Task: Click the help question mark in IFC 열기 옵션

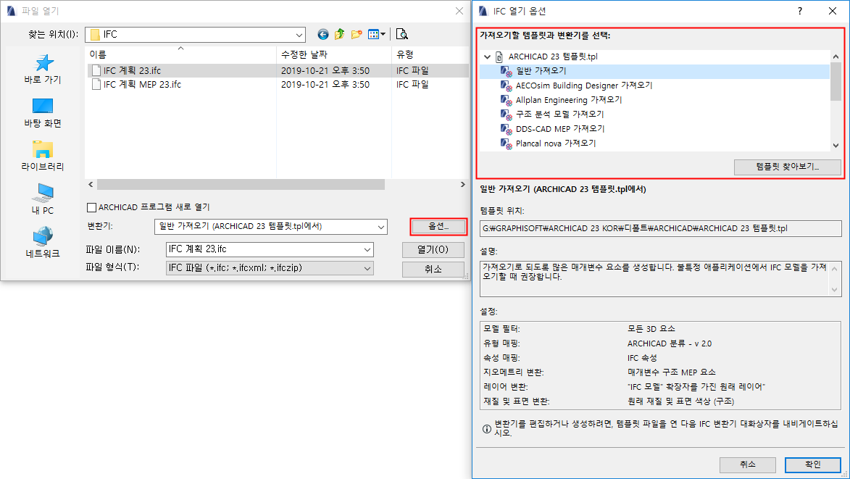Action: (799, 11)
